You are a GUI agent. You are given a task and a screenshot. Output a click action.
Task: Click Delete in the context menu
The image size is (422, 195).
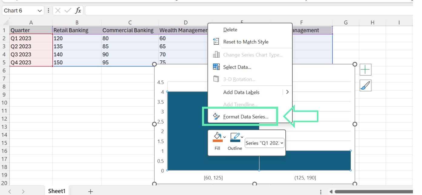[x=230, y=30]
